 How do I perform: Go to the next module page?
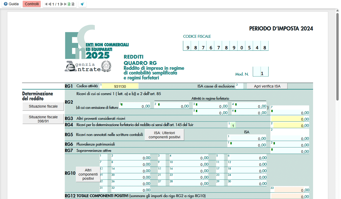(x=62, y=4)
